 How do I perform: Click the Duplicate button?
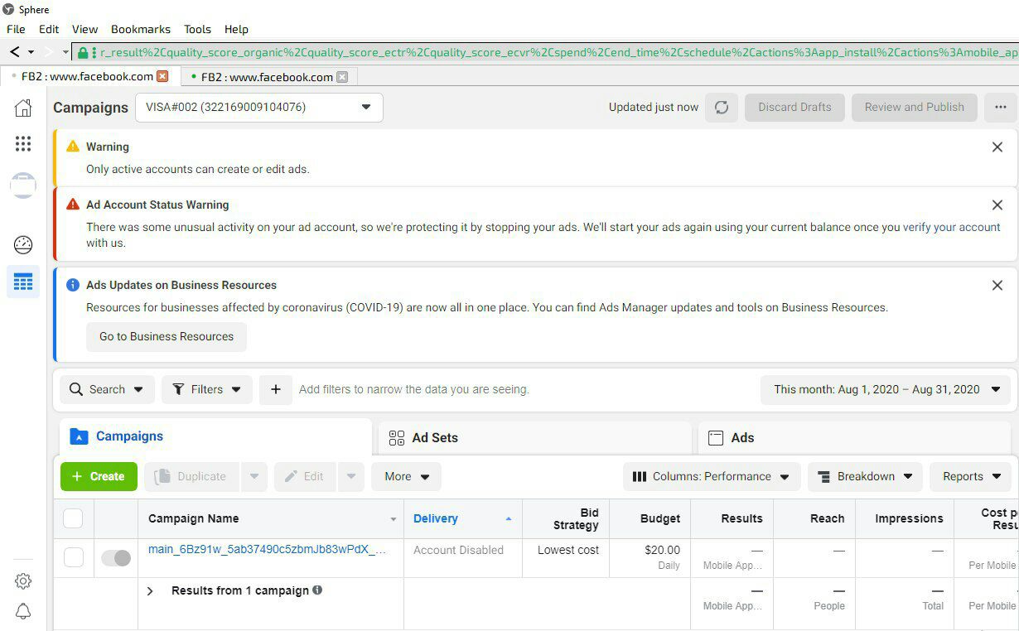192,476
